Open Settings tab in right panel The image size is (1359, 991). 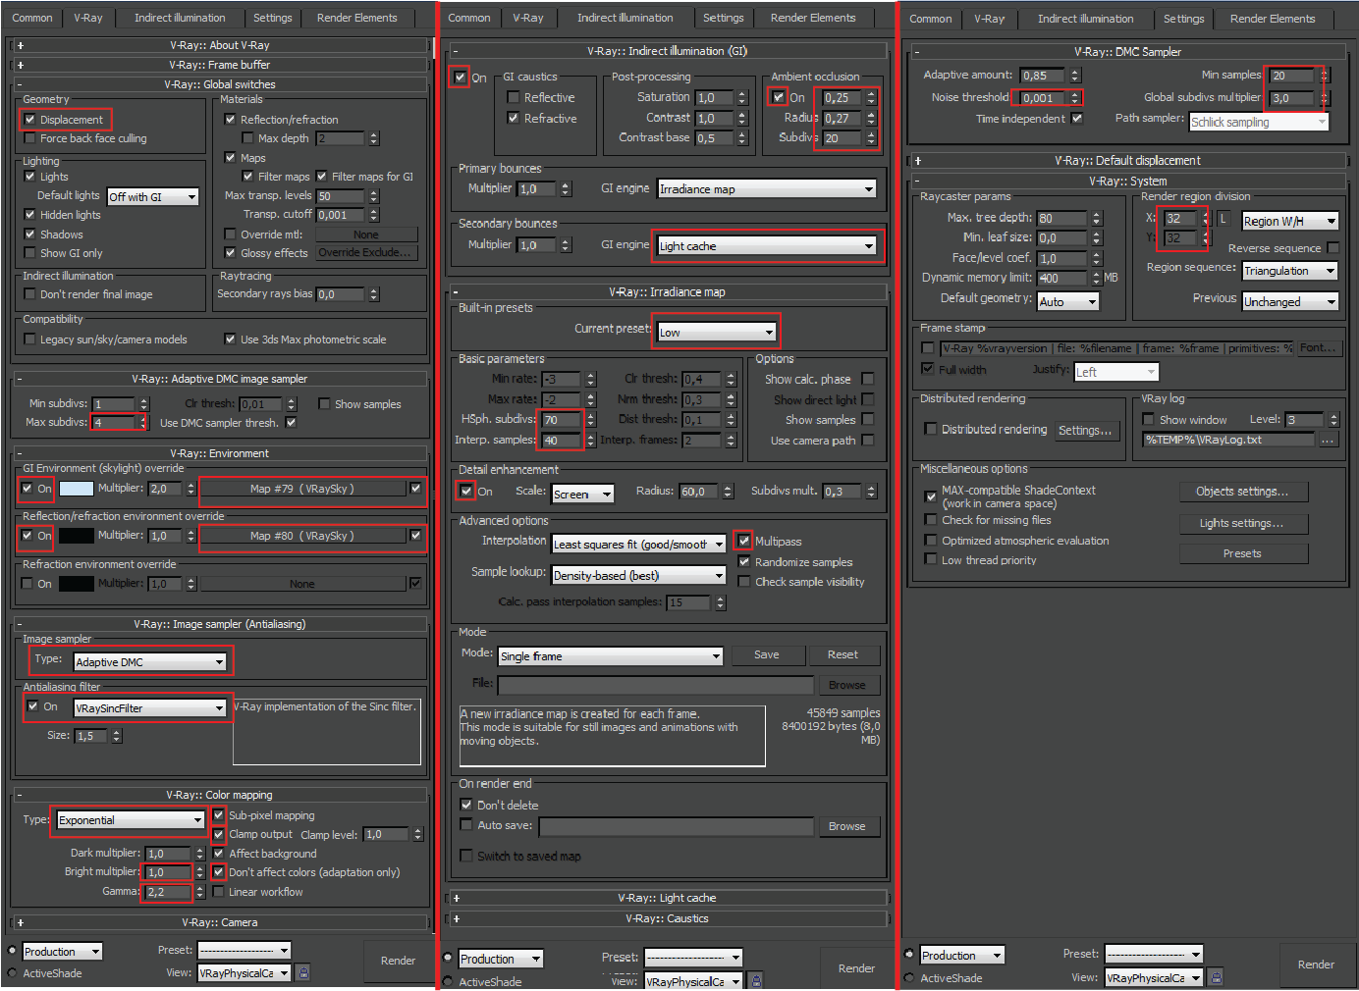tap(1183, 19)
